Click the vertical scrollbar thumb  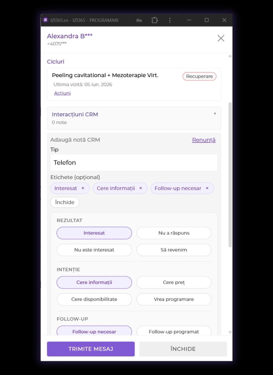[x=230, y=175]
